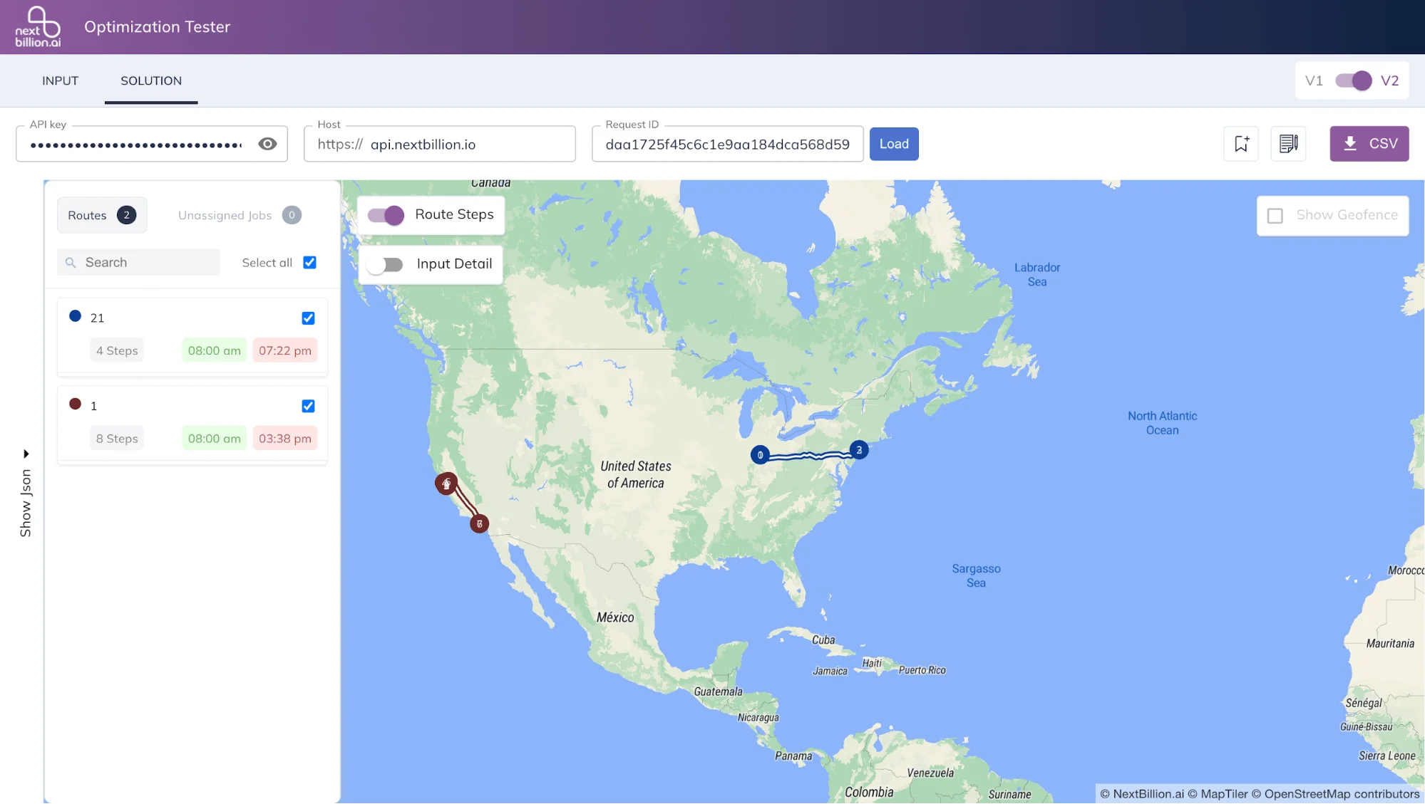
Task: Select the INPUT tab
Action: [60, 80]
